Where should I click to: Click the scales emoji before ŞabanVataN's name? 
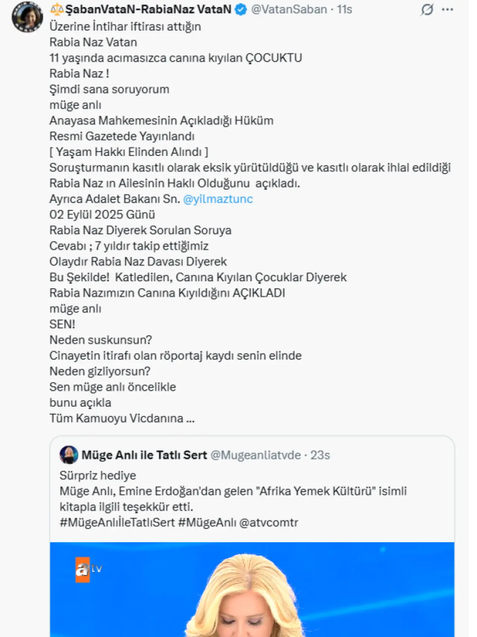click(x=57, y=9)
